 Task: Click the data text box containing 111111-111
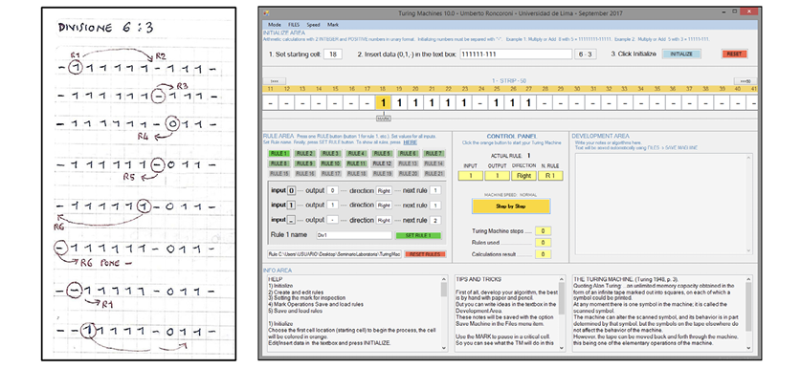515,54
